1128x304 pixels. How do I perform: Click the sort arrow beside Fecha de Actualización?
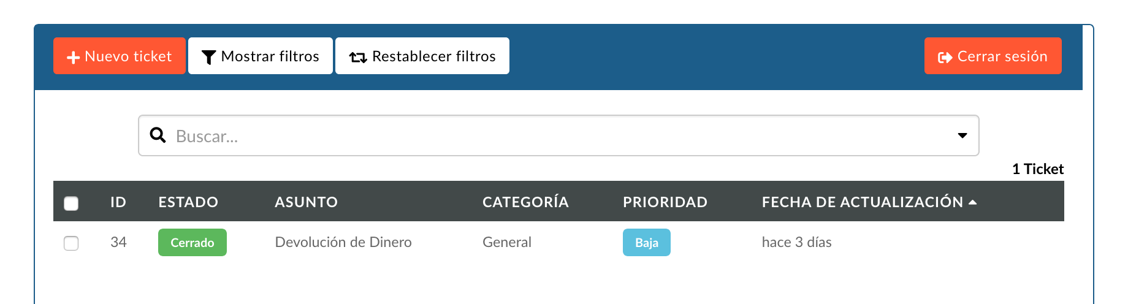tap(972, 202)
